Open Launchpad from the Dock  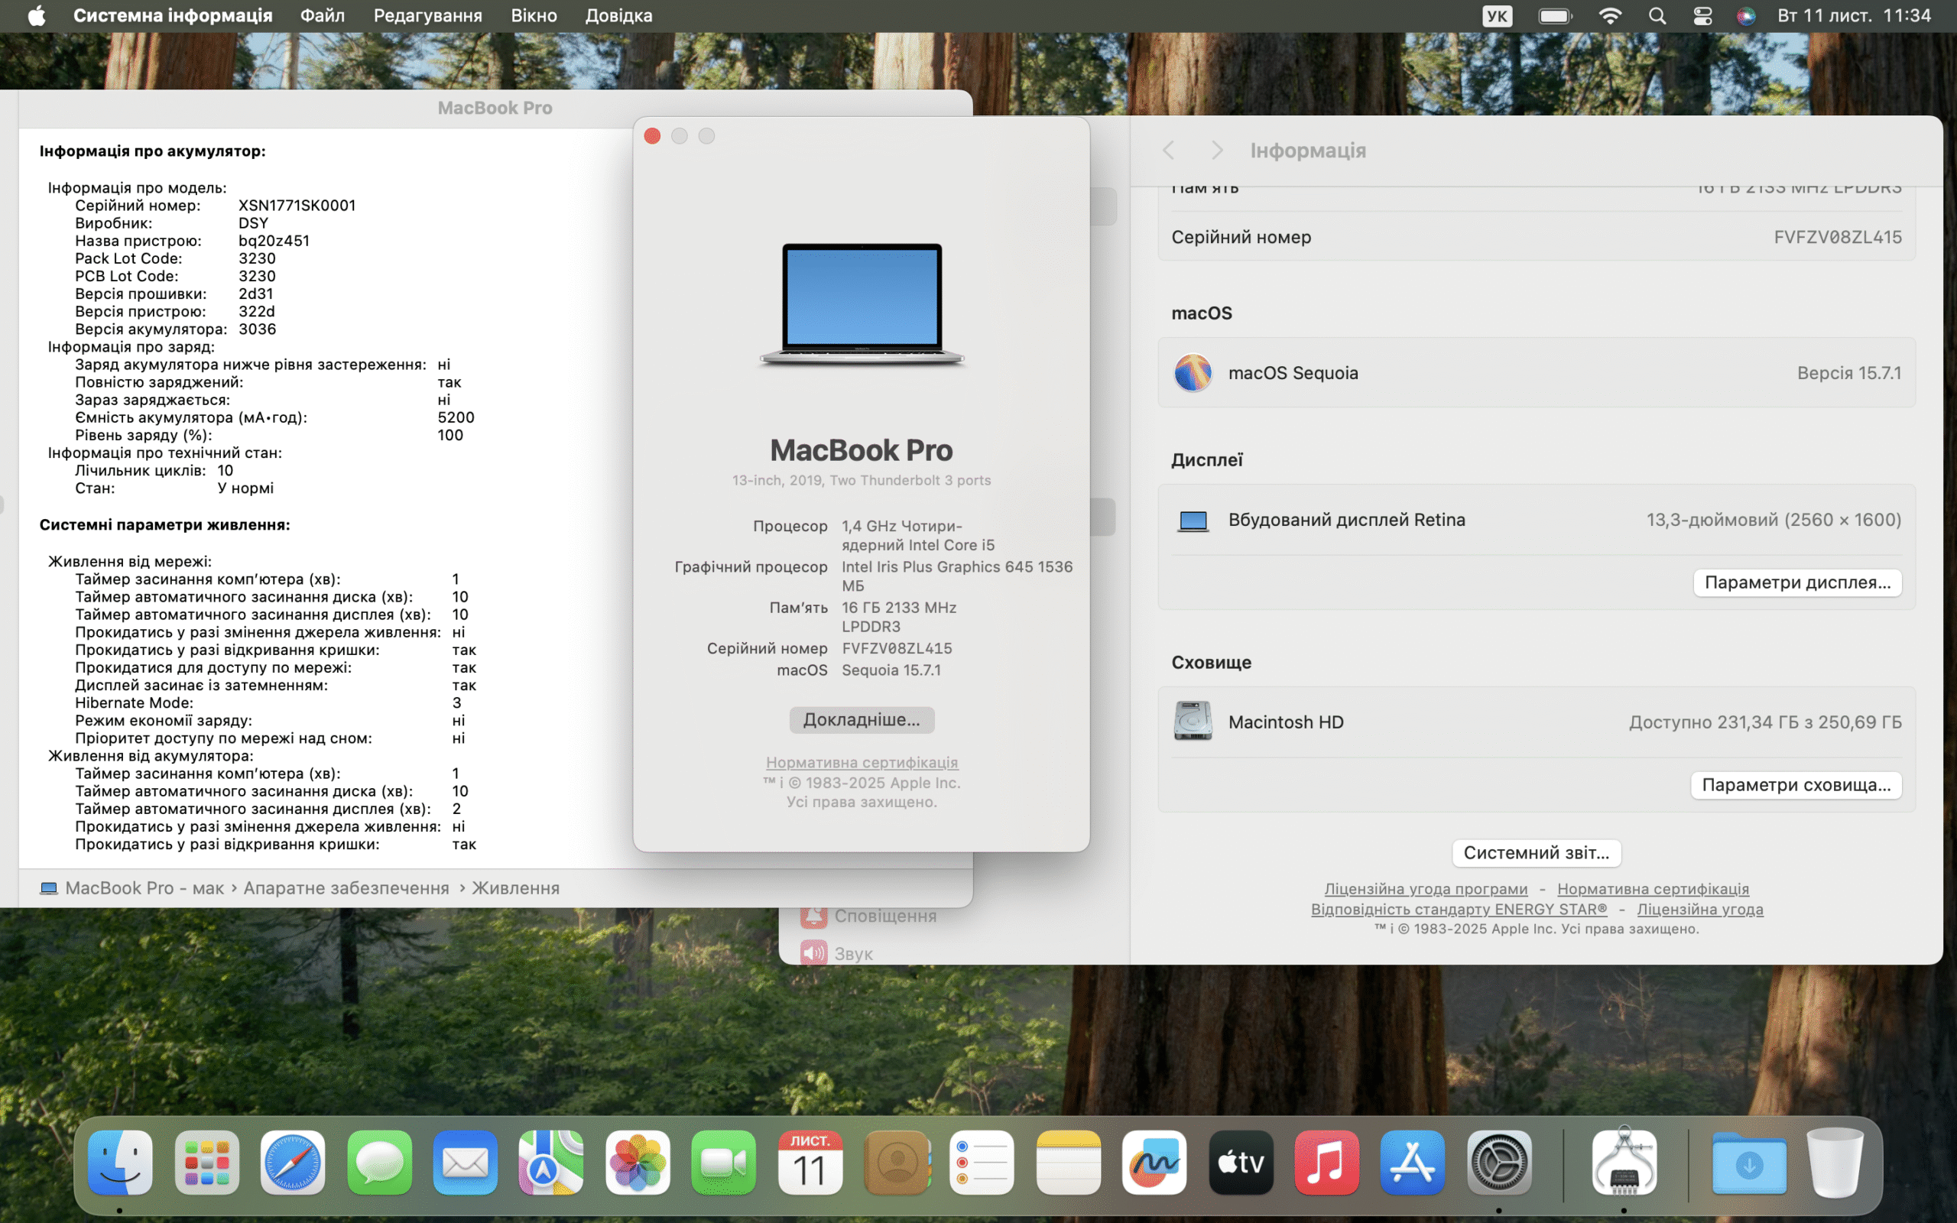pyautogui.click(x=207, y=1163)
